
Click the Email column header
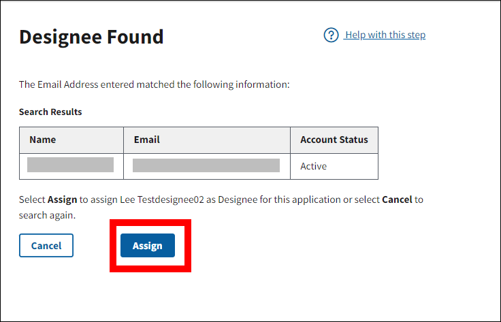pyautogui.click(x=147, y=140)
